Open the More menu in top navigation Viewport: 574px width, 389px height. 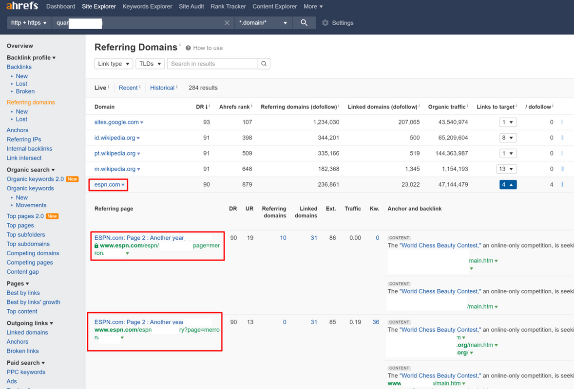313,6
